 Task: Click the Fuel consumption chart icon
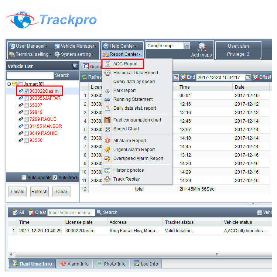(x=107, y=120)
